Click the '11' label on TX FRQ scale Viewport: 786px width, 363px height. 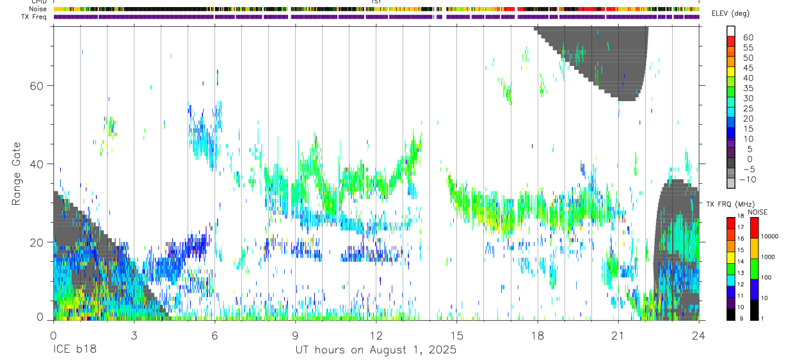tap(741, 296)
